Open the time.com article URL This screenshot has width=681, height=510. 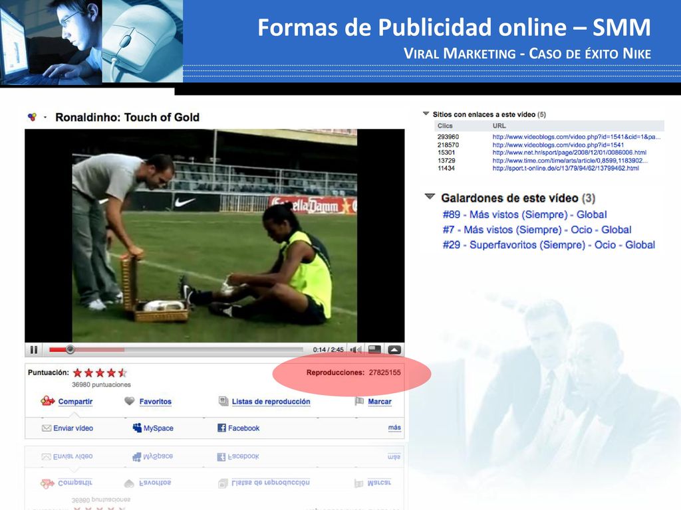pos(570,161)
